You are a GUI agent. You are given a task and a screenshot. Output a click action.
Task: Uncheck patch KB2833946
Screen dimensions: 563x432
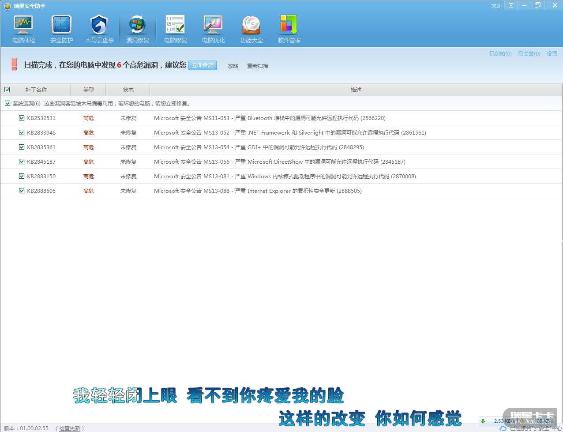[x=22, y=132]
